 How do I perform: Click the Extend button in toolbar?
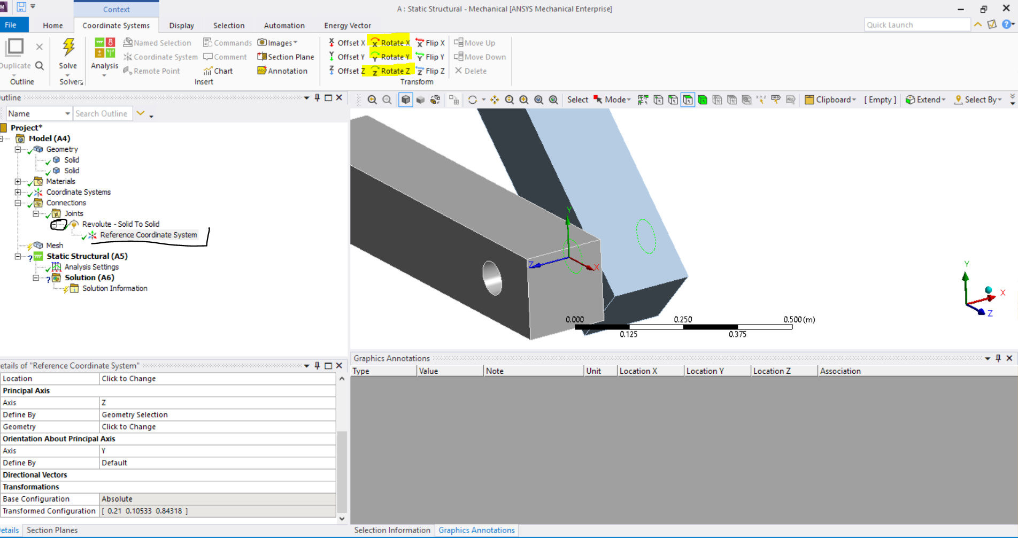coord(925,99)
